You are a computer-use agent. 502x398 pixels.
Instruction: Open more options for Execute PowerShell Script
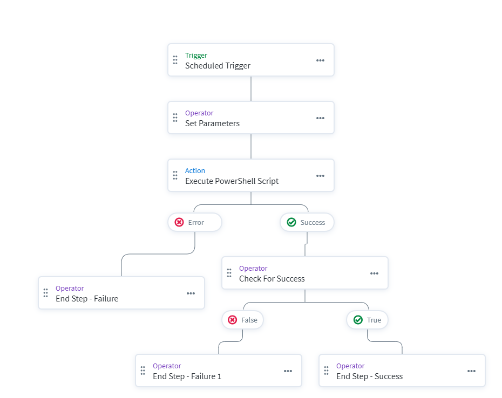(320, 176)
